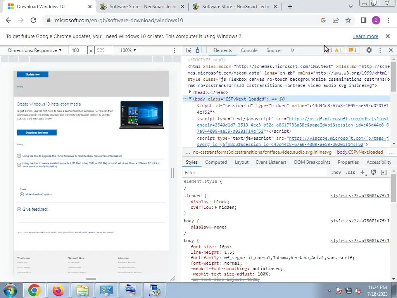Click the viewport height field 525
The image size is (397, 298).
104,50
